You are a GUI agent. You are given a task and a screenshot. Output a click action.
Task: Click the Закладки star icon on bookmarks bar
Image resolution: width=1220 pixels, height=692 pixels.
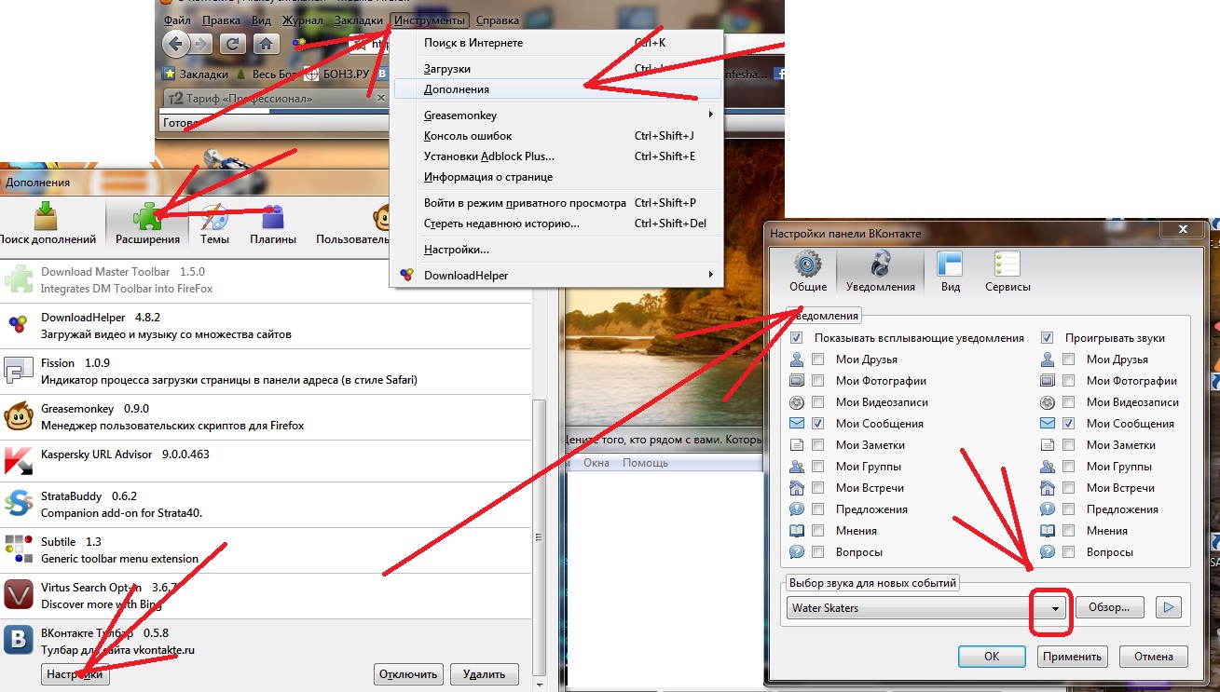[x=169, y=74]
